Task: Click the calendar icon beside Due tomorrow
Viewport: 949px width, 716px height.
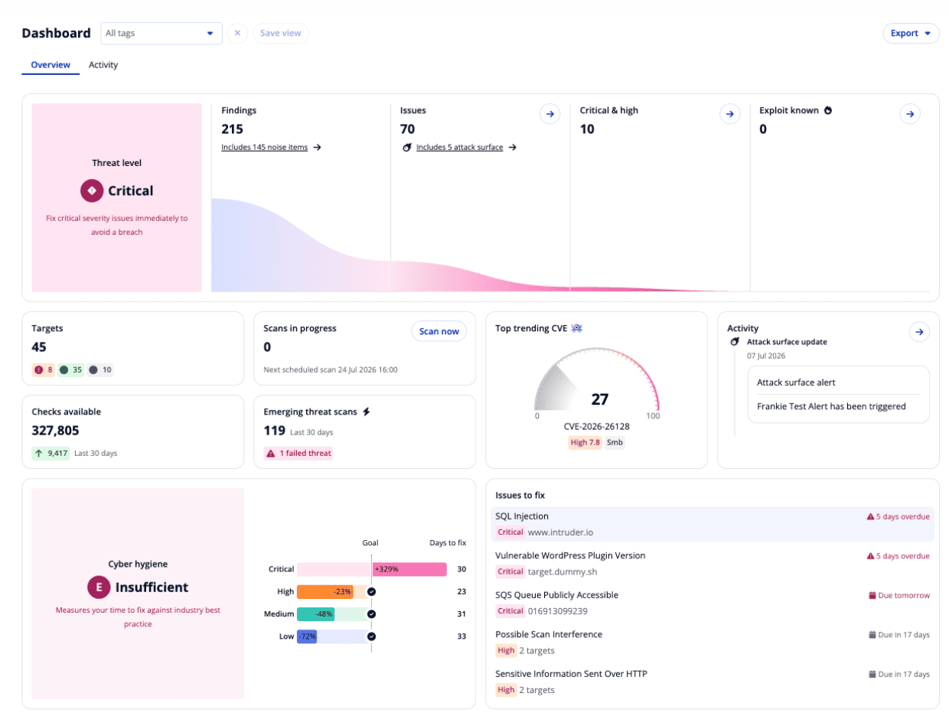Action: [x=872, y=595]
